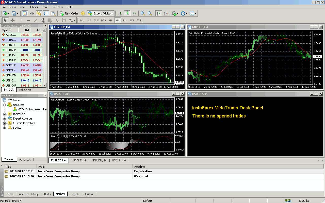Open the Charts menu
Image resolution: width=325 pixels, height=203 pixels.
(x=34, y=7)
